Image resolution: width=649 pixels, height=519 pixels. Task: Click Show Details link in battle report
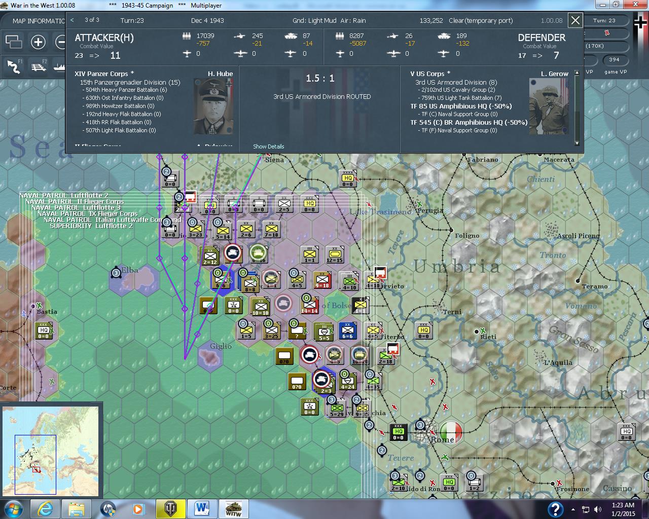tap(269, 146)
